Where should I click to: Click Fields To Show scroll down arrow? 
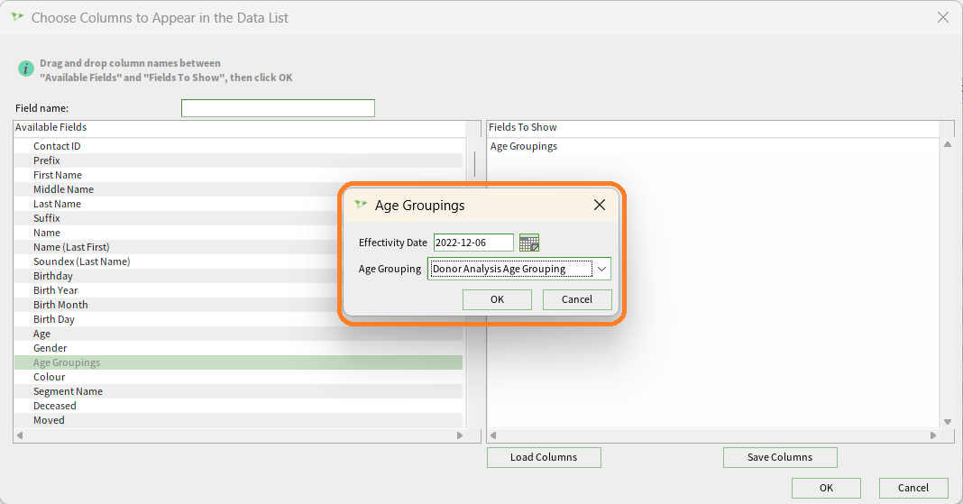pos(948,422)
